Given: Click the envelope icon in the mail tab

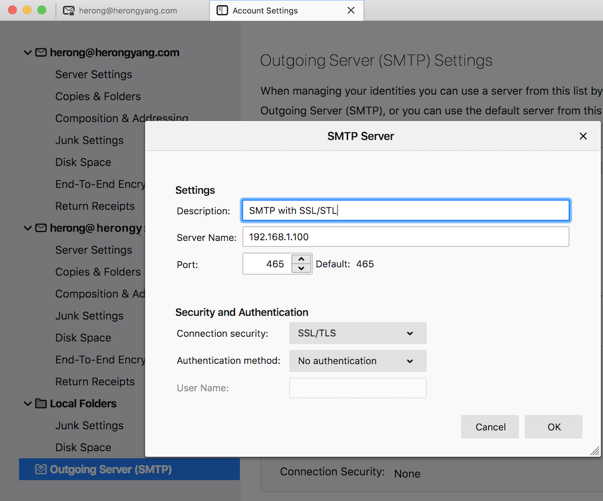Looking at the screenshot, I should tap(68, 10).
